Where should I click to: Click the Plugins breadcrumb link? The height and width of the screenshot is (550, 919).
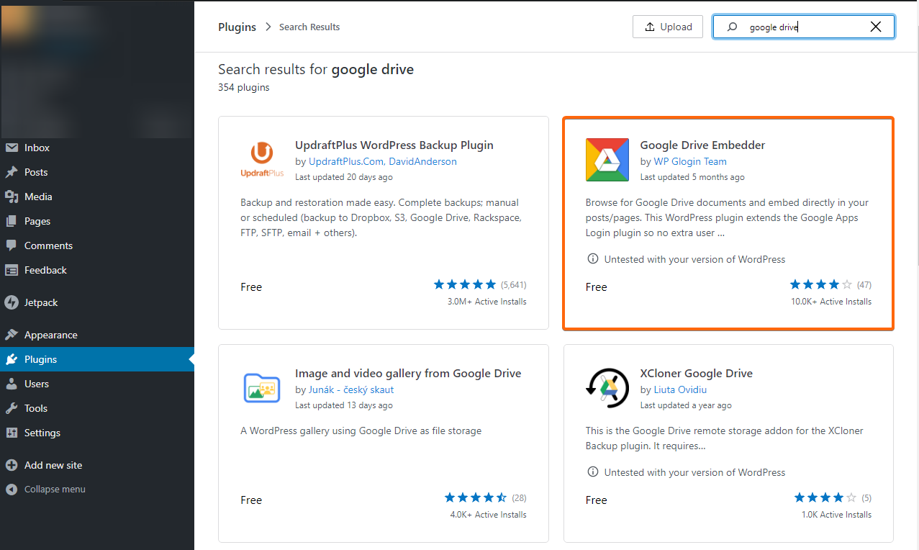(237, 27)
